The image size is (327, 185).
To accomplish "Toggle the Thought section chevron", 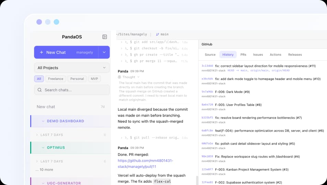I will [x=138, y=77].
